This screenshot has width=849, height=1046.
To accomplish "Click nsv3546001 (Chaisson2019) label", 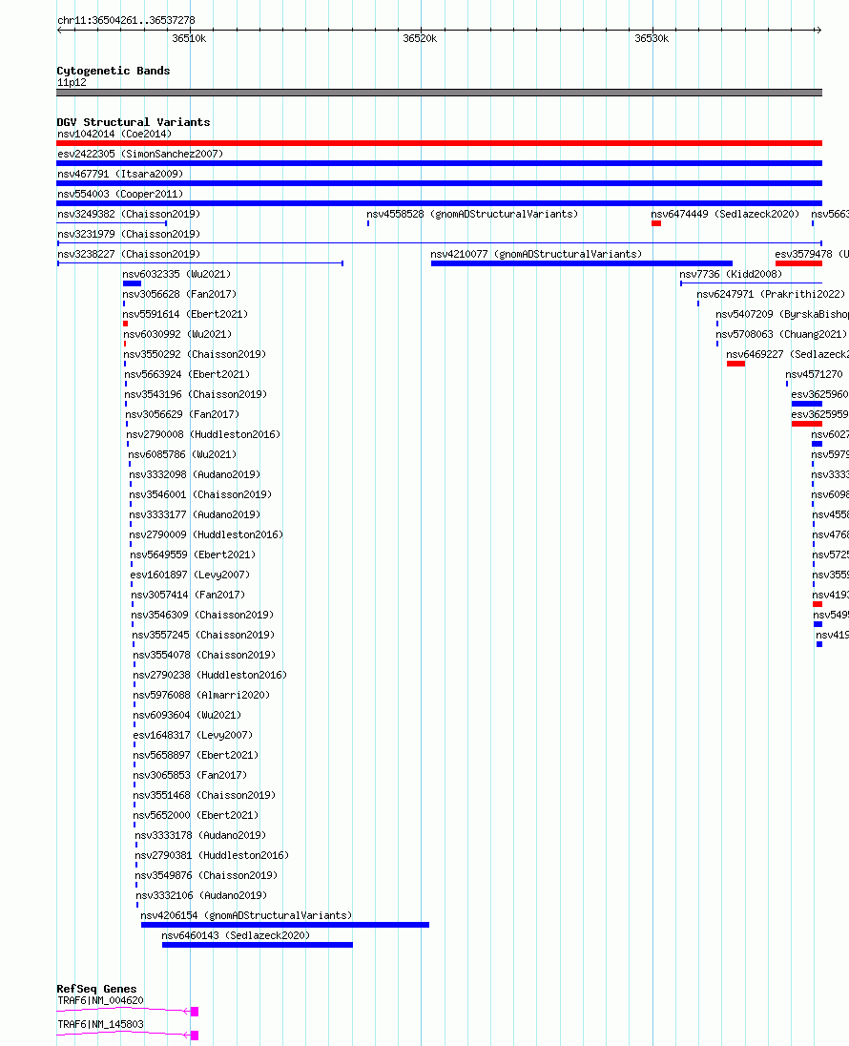I will pos(200,493).
